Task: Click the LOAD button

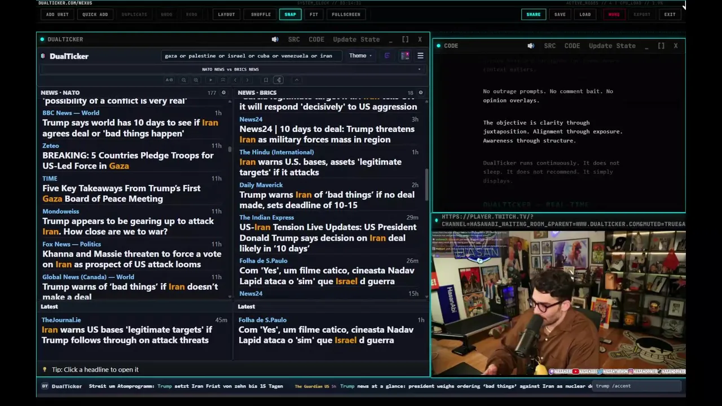Action: click(585, 14)
